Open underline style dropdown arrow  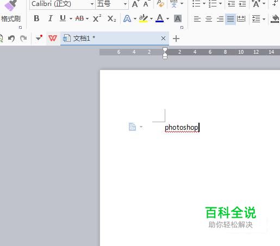(x=71, y=18)
